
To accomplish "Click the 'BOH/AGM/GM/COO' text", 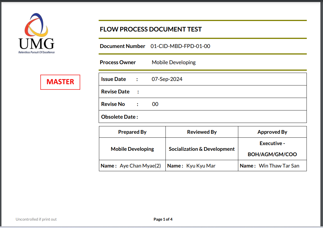I will [x=272, y=154].
